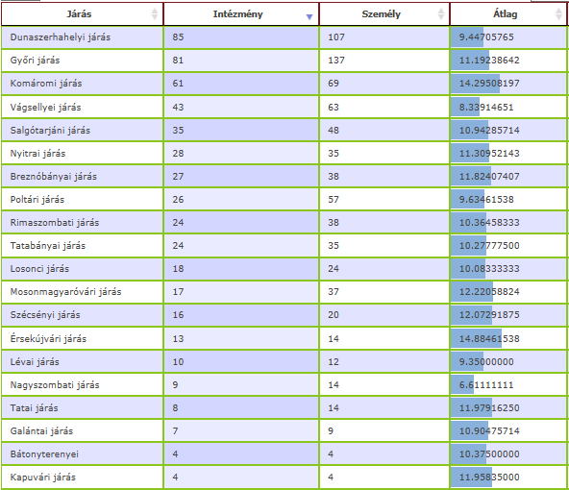Viewport: 569px width, 490px height.
Task: Select the Bátonyterenyei row
Action: pos(284,454)
